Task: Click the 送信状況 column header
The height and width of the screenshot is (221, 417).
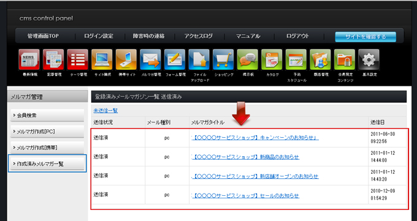Action: pos(103,122)
